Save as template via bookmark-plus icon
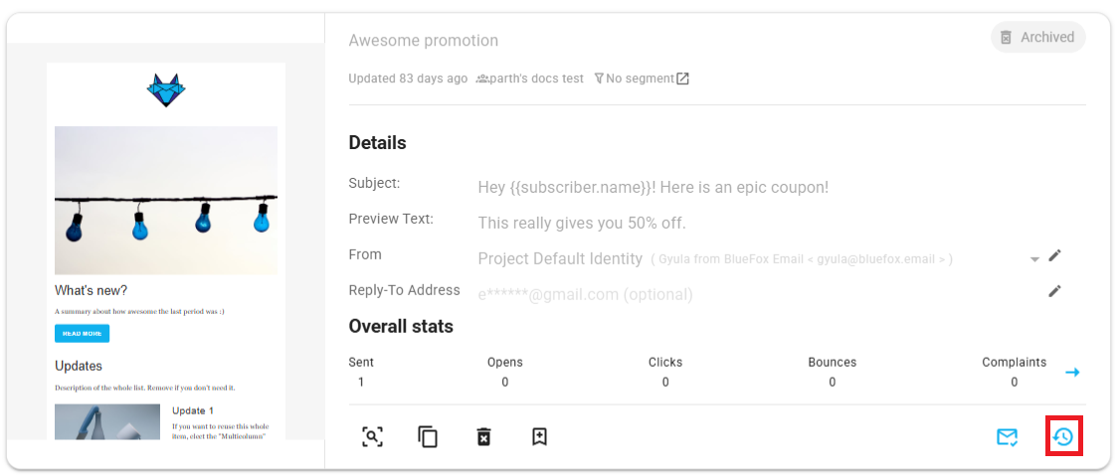The width and height of the screenshot is (1120, 476). [539, 436]
